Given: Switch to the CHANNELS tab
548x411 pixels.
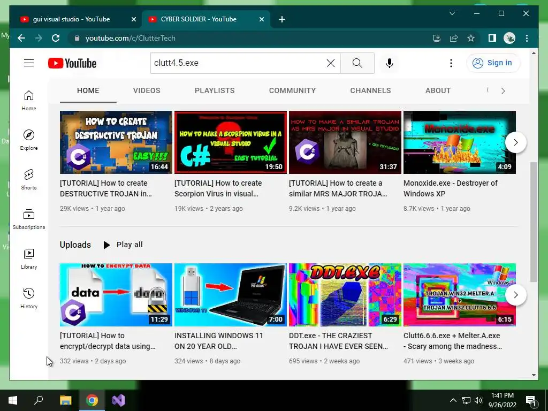Looking at the screenshot, I should pos(370,91).
